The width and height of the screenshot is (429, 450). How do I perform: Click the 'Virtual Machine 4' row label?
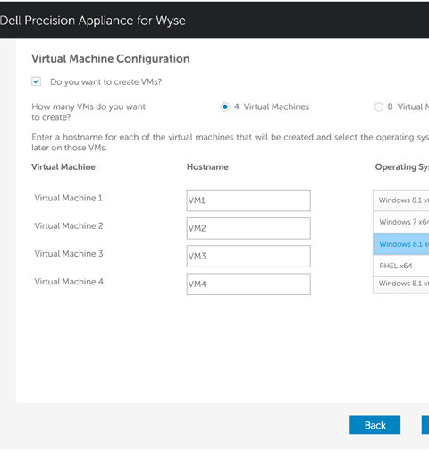69,282
